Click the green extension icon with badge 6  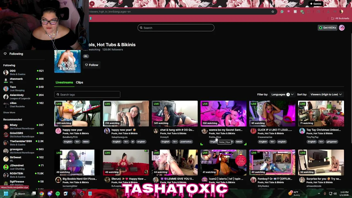[302, 12]
